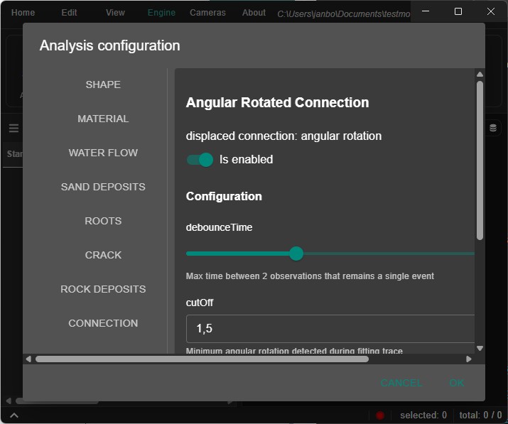The image size is (508, 424).
Task: Confirm with the OK button
Action: point(456,383)
